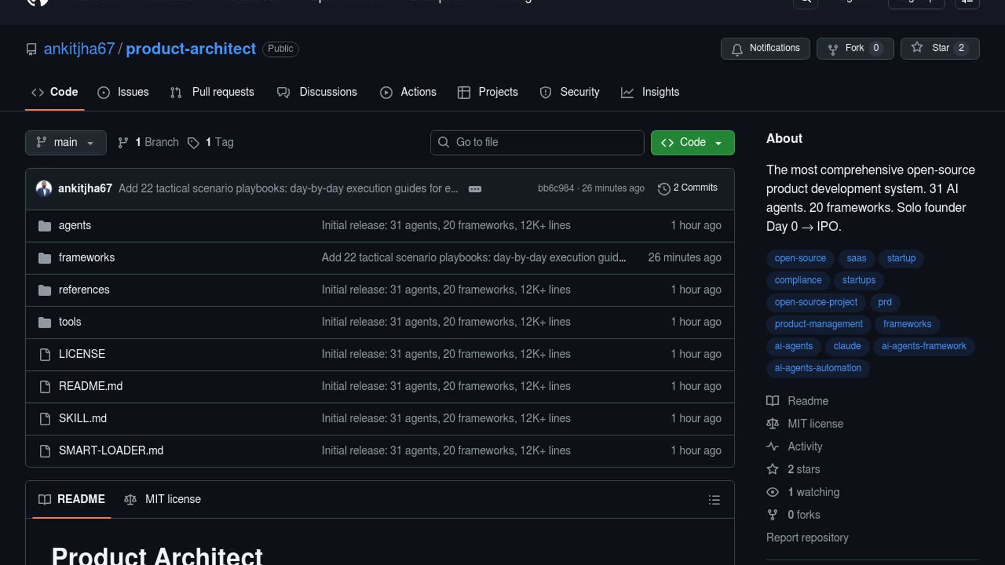Viewport: 1005px width, 565px height.
Task: Click the README outline list icon
Action: [714, 500]
